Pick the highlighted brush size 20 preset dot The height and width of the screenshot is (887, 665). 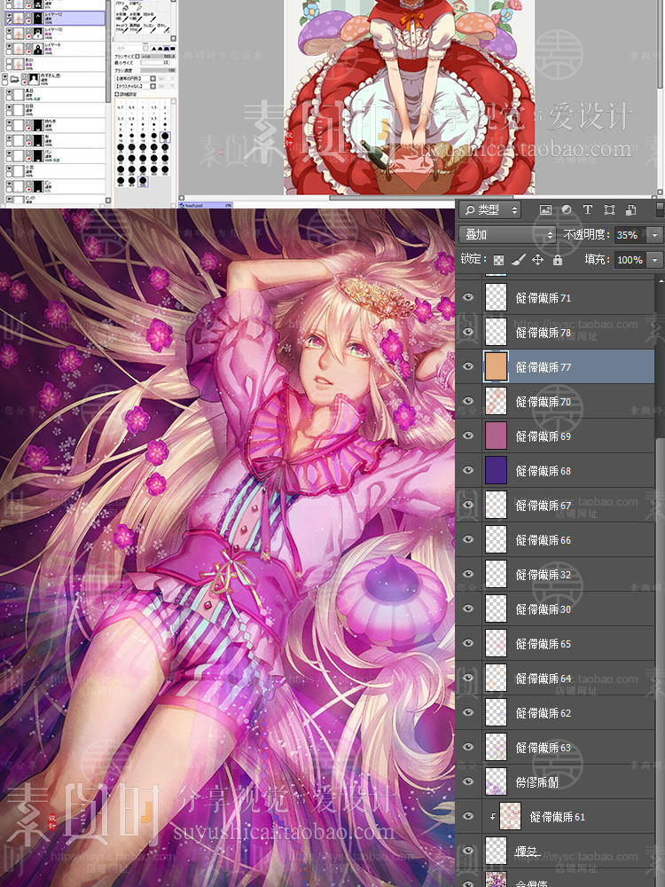(165, 136)
